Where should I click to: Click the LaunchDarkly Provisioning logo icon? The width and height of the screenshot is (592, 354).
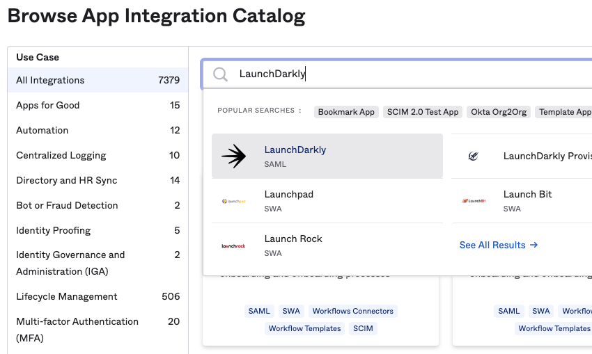tap(473, 156)
